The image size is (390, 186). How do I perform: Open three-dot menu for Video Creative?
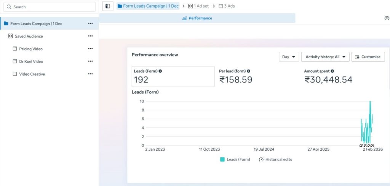[90, 74]
